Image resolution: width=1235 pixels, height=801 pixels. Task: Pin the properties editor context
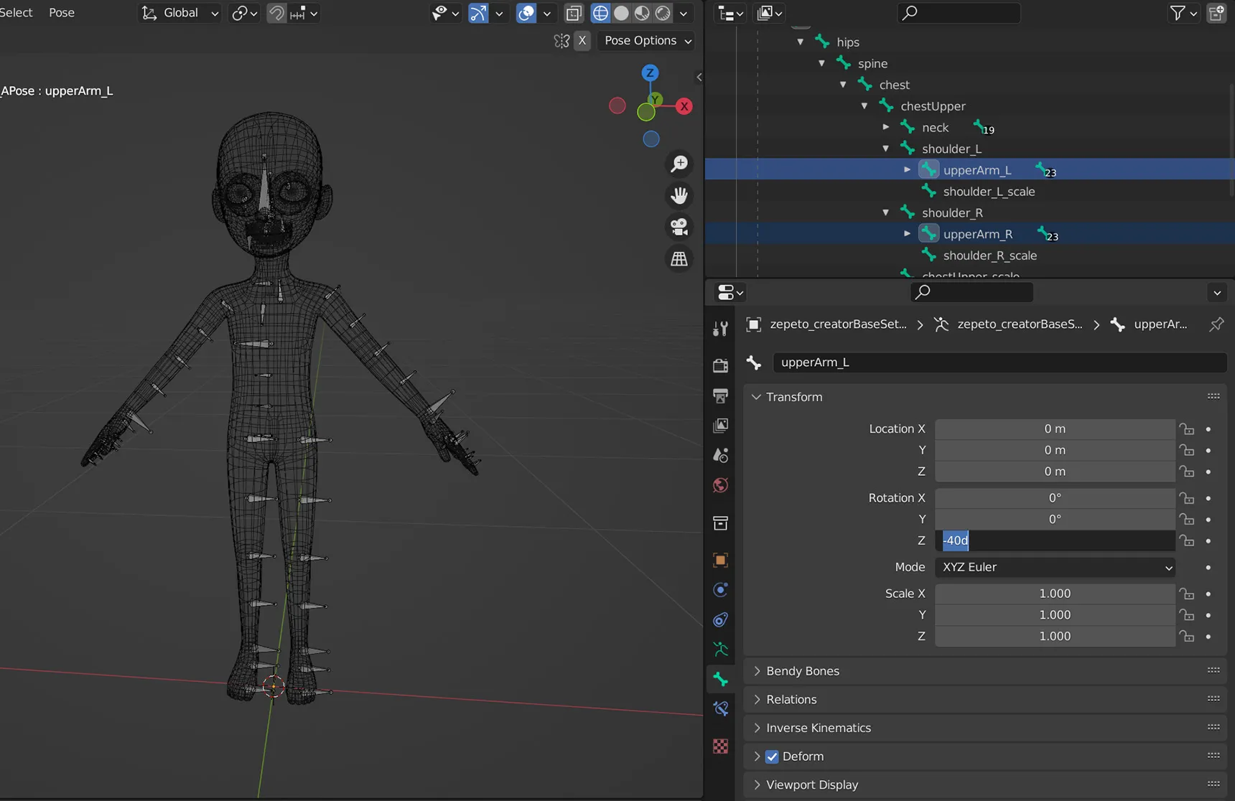click(x=1216, y=324)
